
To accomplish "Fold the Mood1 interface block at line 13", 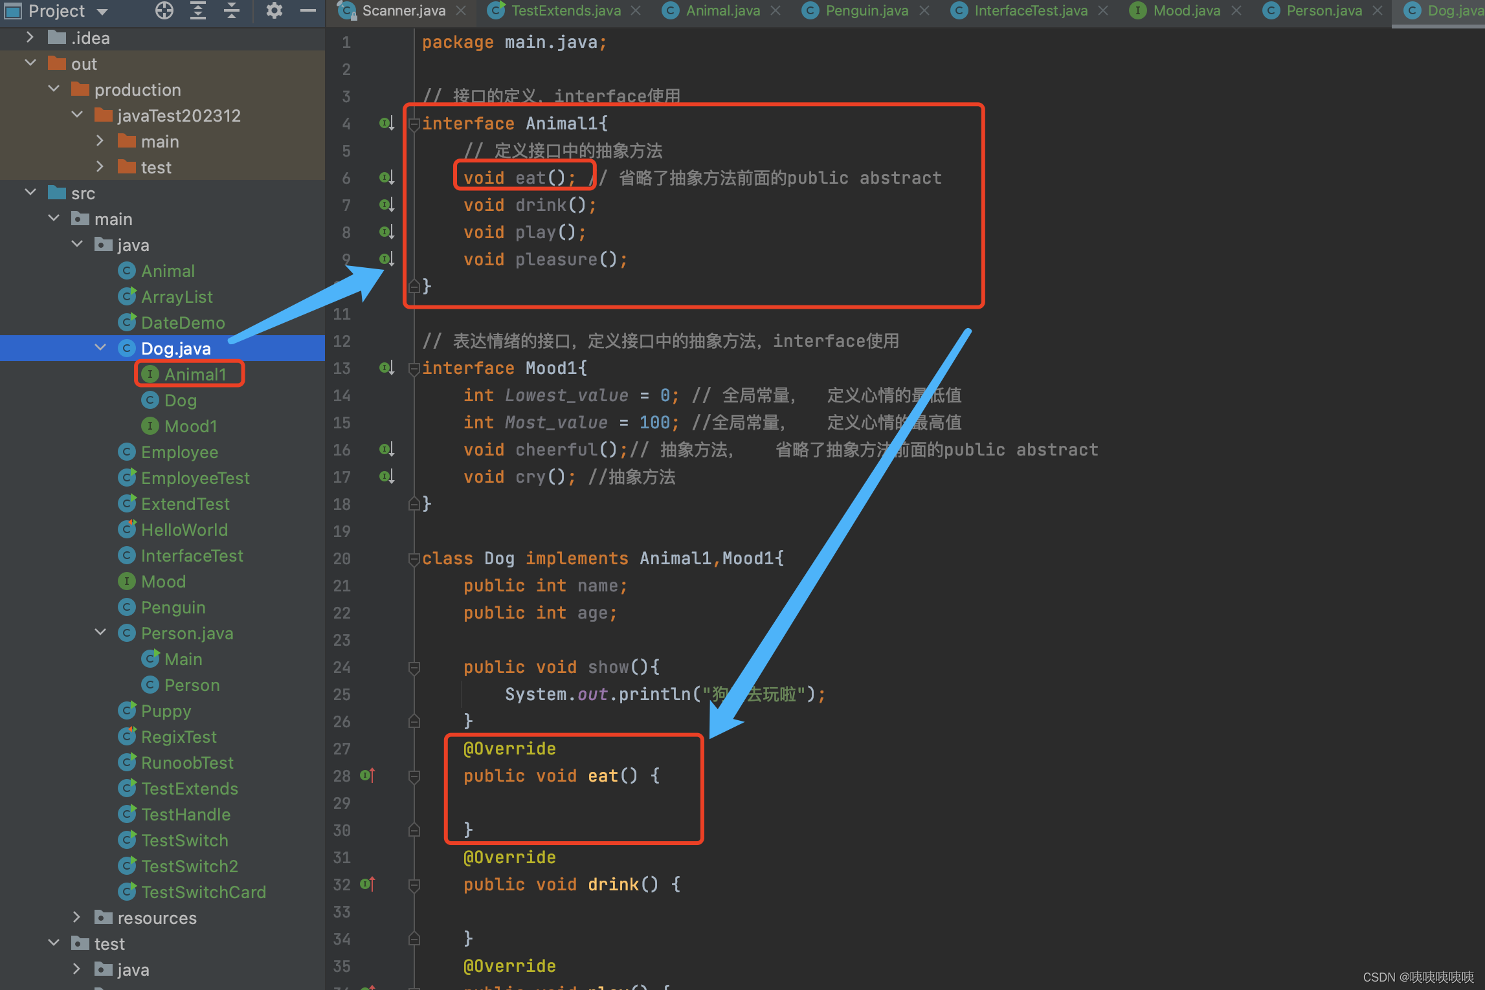I will (x=414, y=368).
